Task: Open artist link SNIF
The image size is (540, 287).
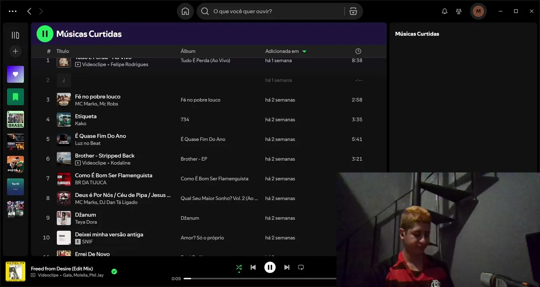Action: 87,242
